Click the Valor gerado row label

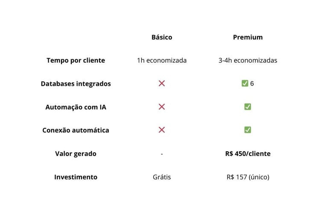(76, 153)
